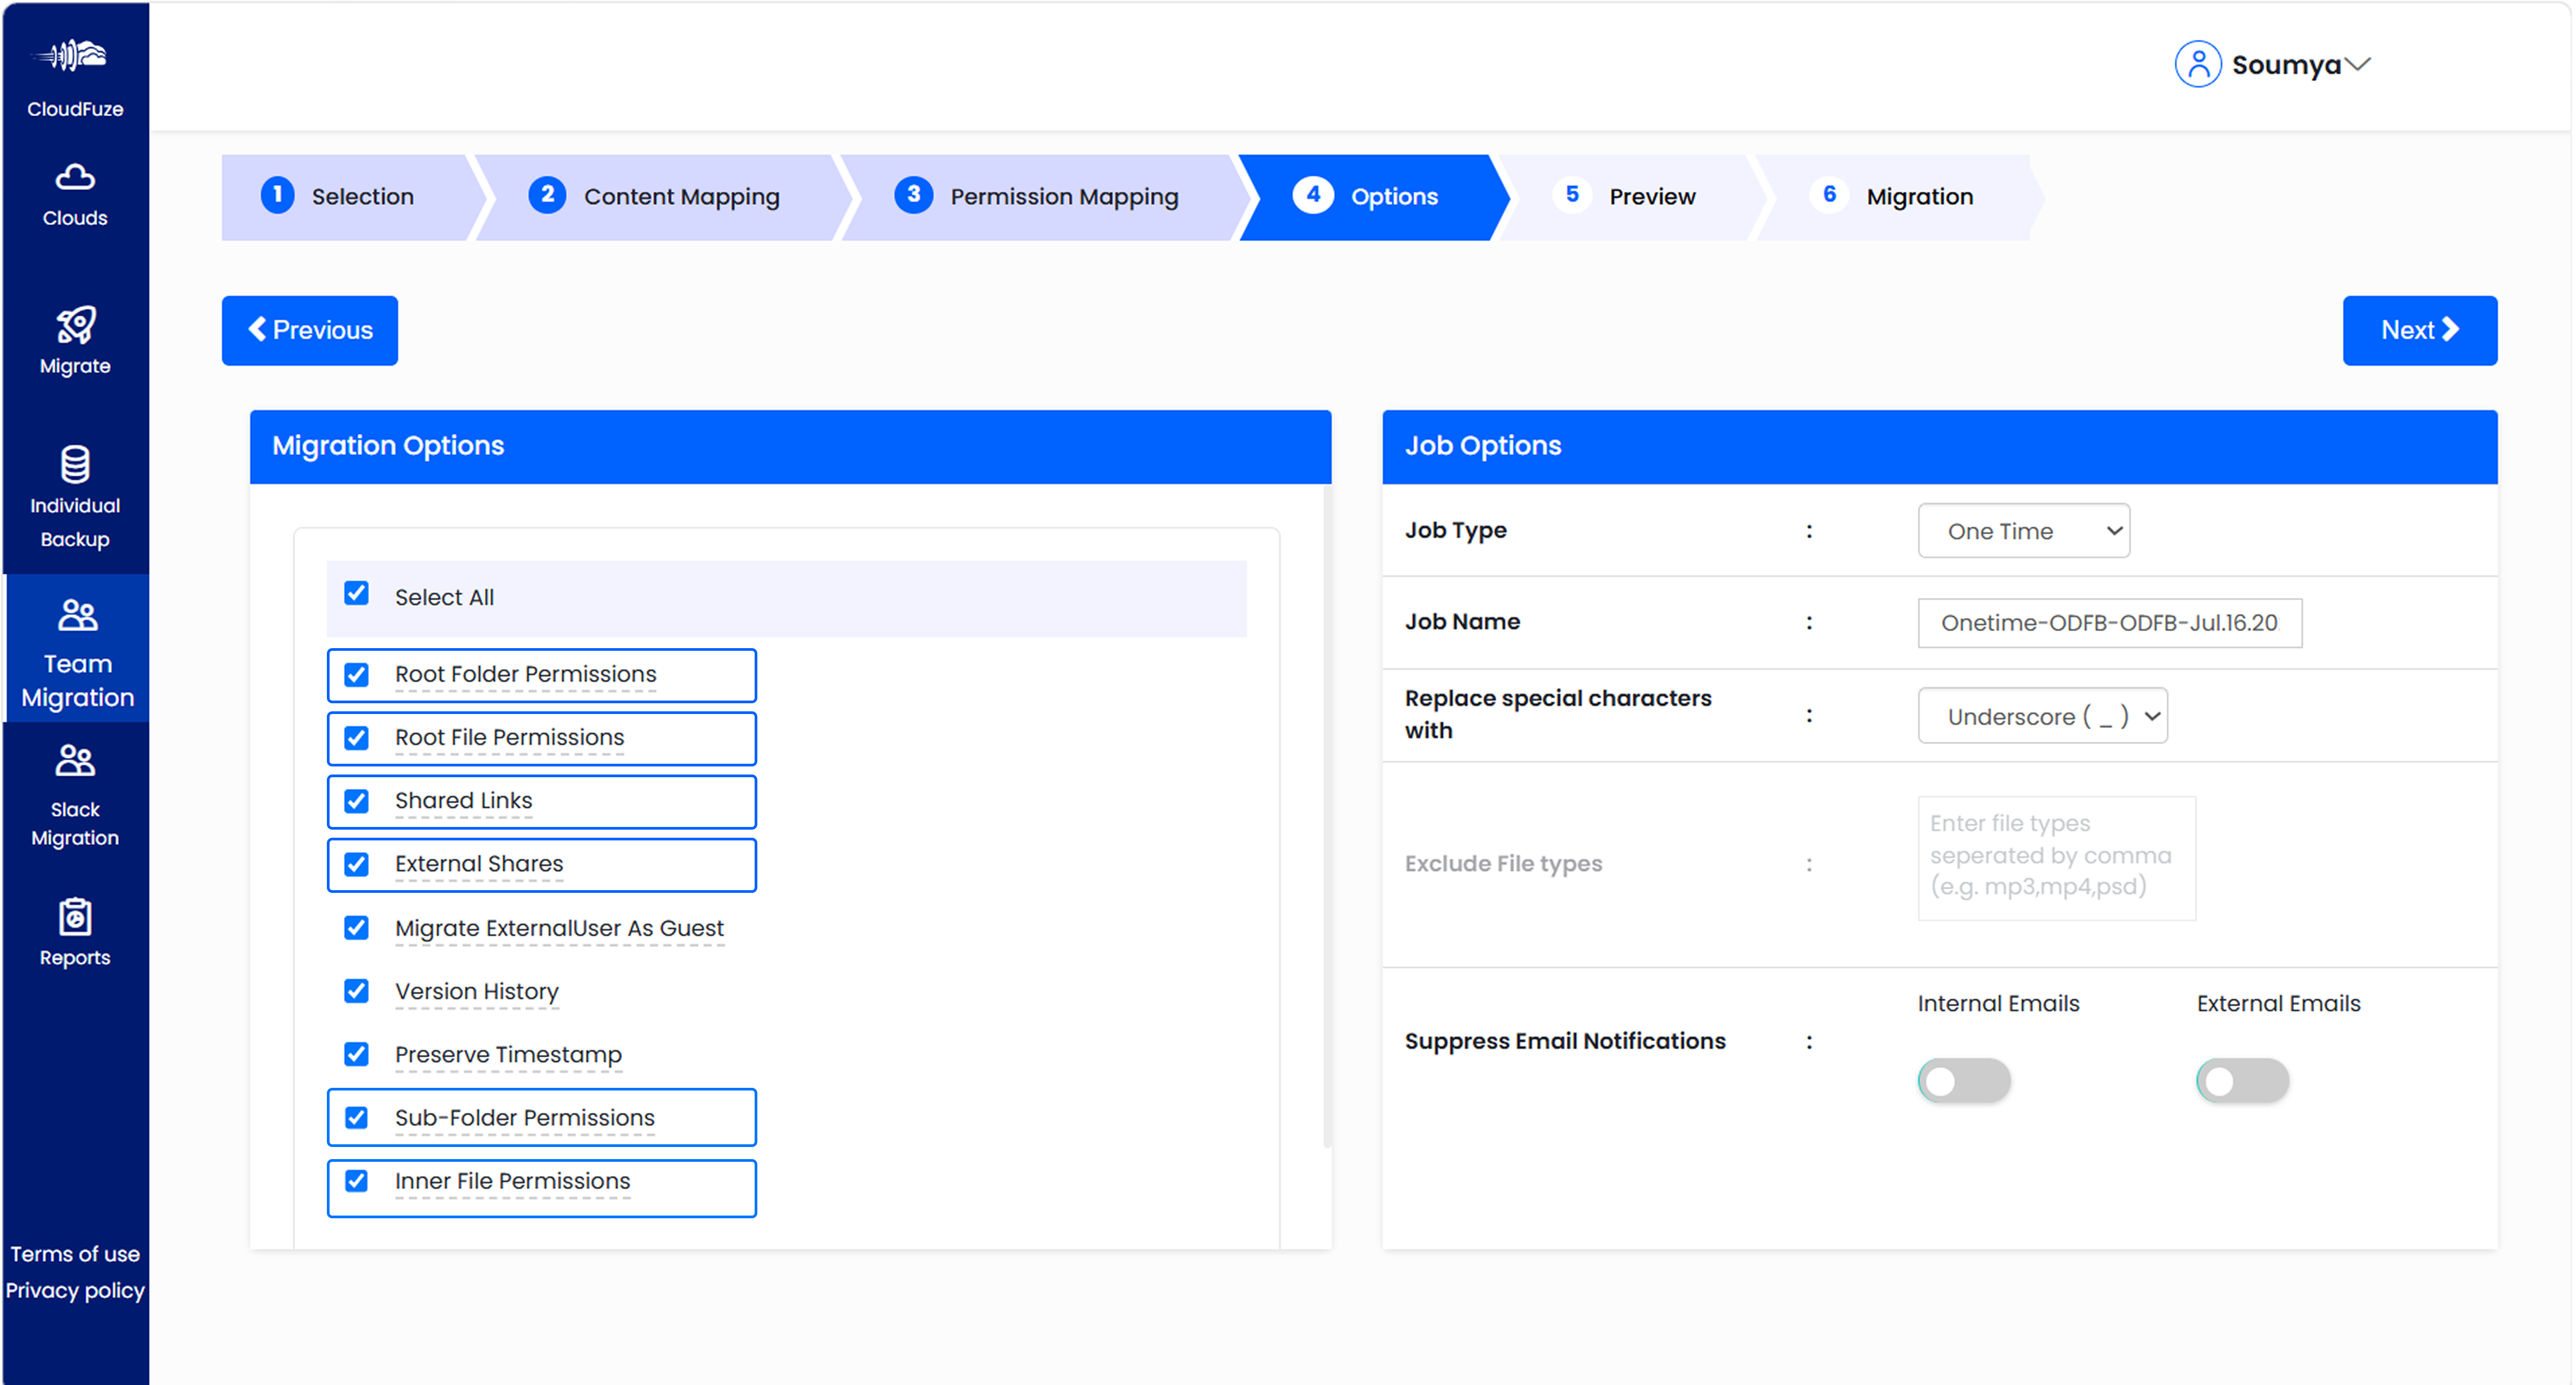Uncheck the Shared Links checkbox
This screenshot has width=2576, height=1385.
[x=356, y=801]
